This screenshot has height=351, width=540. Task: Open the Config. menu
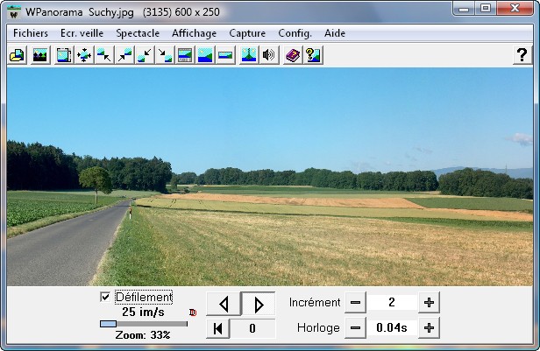295,33
